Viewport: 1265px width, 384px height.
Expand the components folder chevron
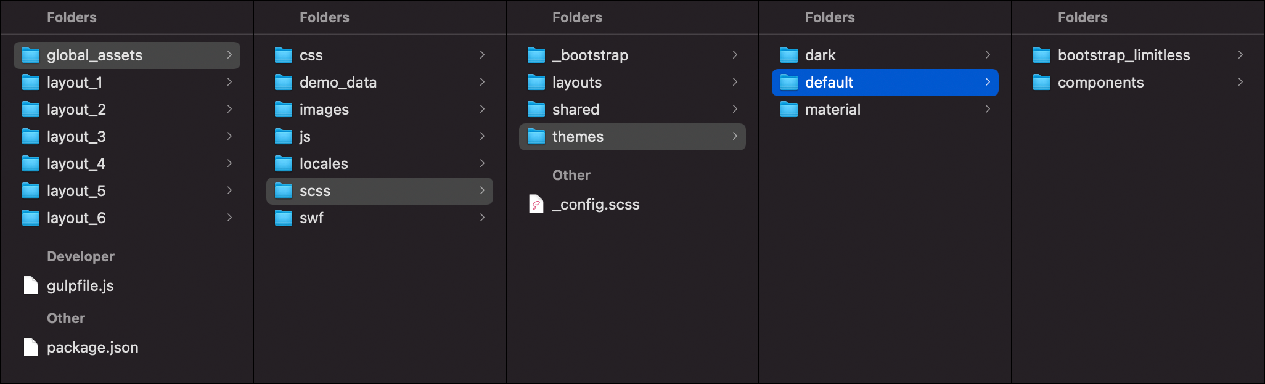click(1240, 82)
